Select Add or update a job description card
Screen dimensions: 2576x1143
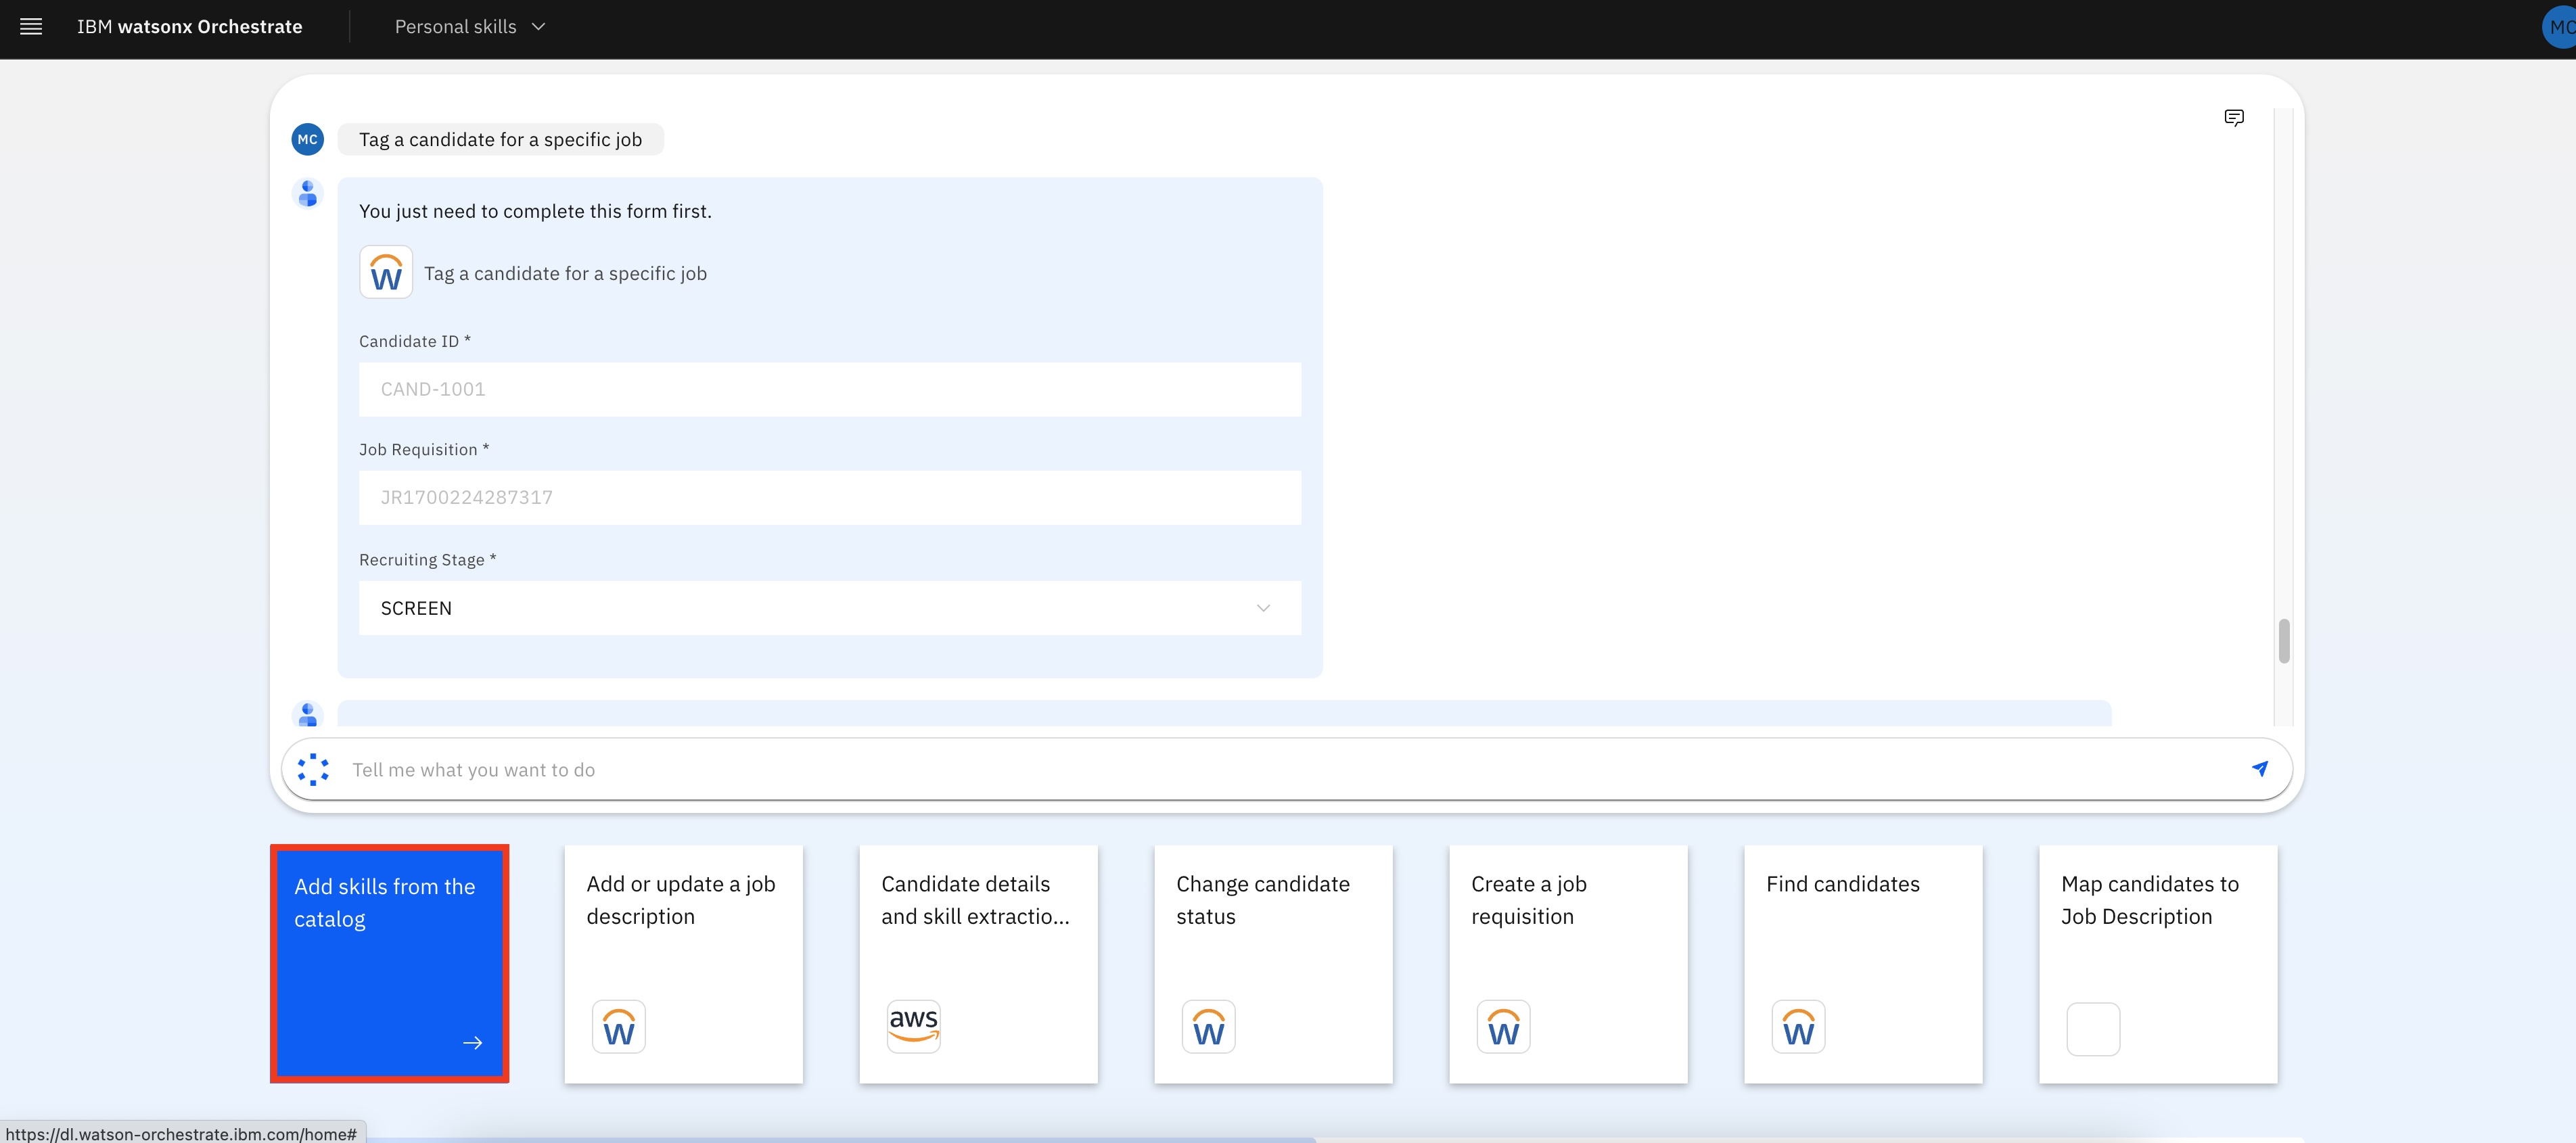pos(683,963)
